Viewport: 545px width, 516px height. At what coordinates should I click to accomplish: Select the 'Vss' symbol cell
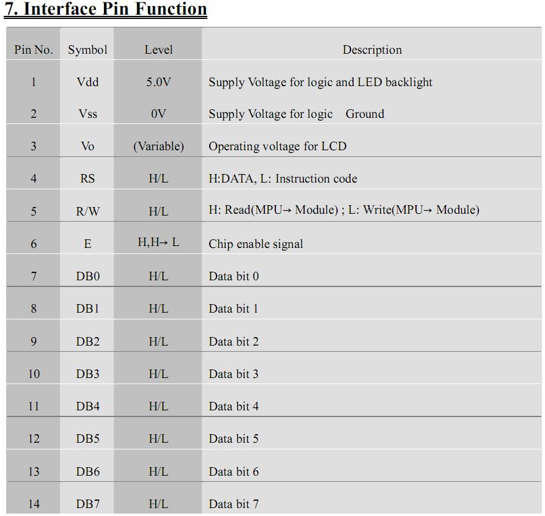(x=87, y=114)
